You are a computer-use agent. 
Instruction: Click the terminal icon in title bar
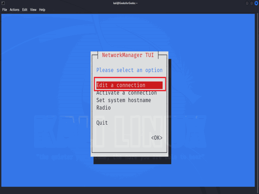coord(3,3)
